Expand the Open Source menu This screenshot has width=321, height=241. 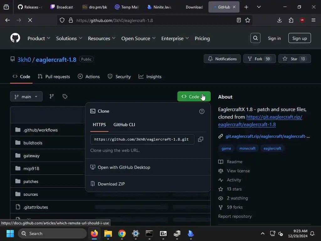[x=138, y=38]
